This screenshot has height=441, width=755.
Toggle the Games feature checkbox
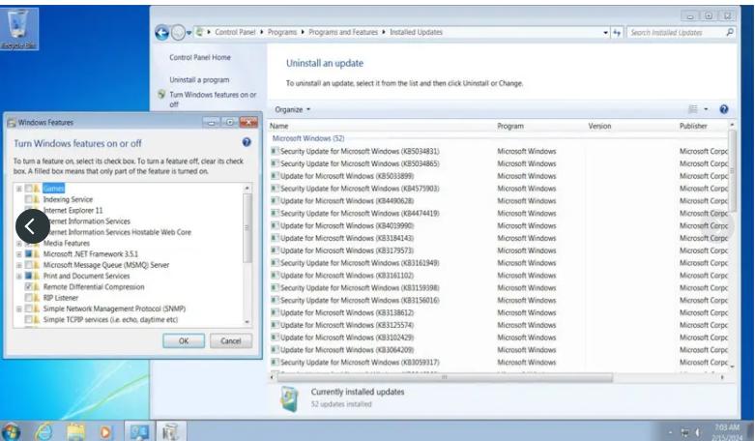[29, 188]
